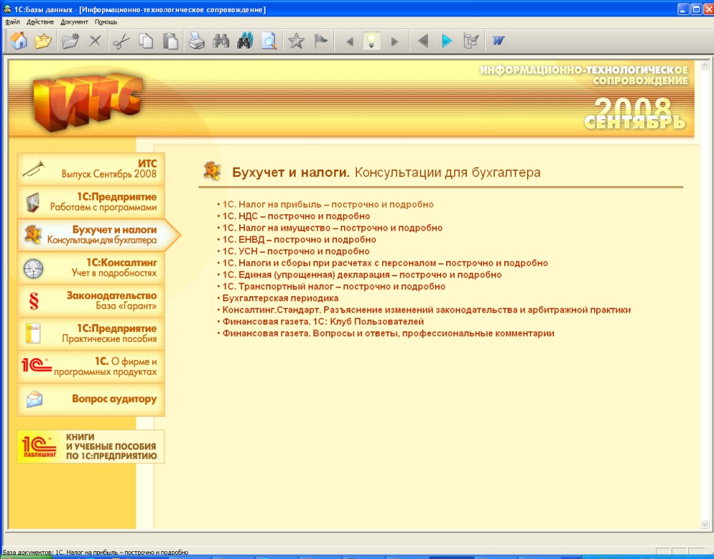Screen dimensions: 714x559
Task: Select the Законодательство База «Гарант» section
Action: point(91,301)
